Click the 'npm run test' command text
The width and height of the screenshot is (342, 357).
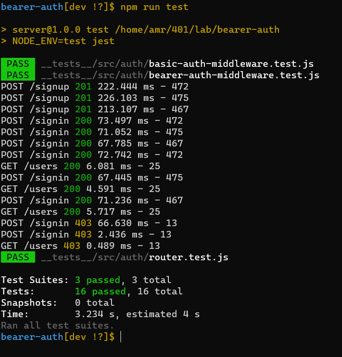point(155,7)
